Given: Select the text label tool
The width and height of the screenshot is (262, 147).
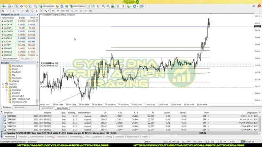Looking at the screenshot, I should [41, 11].
